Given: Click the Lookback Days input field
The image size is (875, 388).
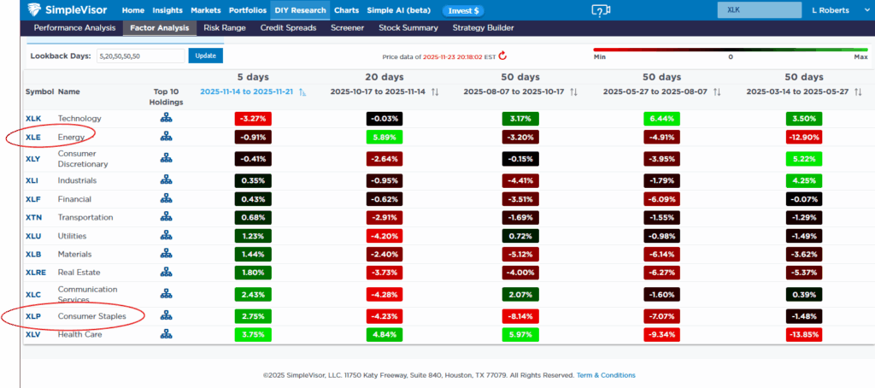Looking at the screenshot, I should click(140, 56).
